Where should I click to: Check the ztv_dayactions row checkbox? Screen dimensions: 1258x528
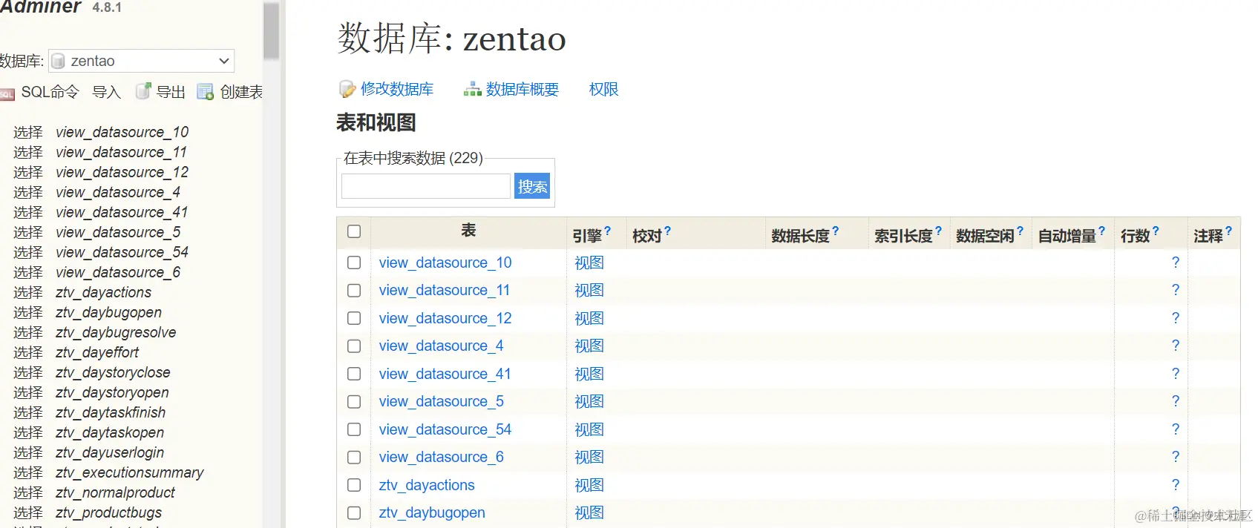coord(354,485)
